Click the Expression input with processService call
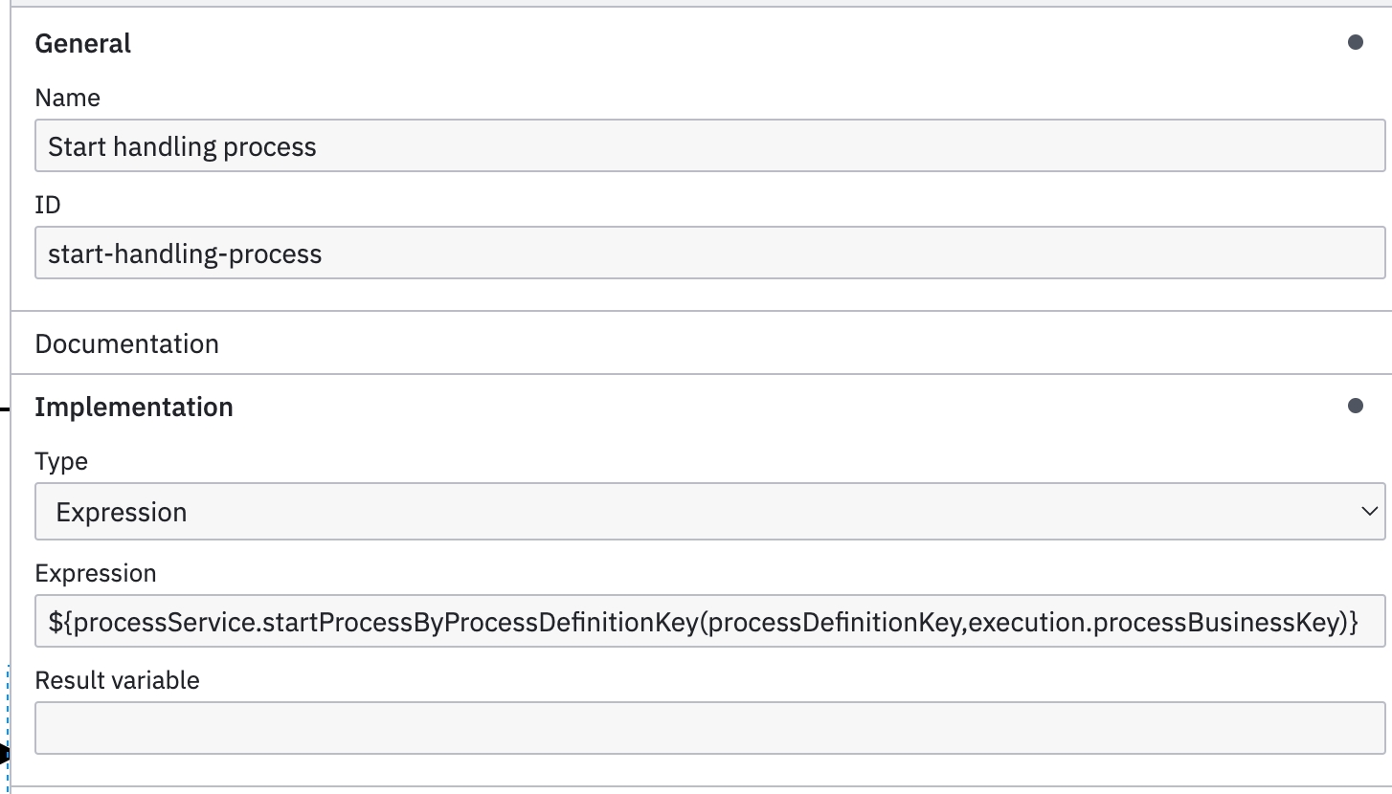Screen dimensions: 1392x794 point(708,623)
